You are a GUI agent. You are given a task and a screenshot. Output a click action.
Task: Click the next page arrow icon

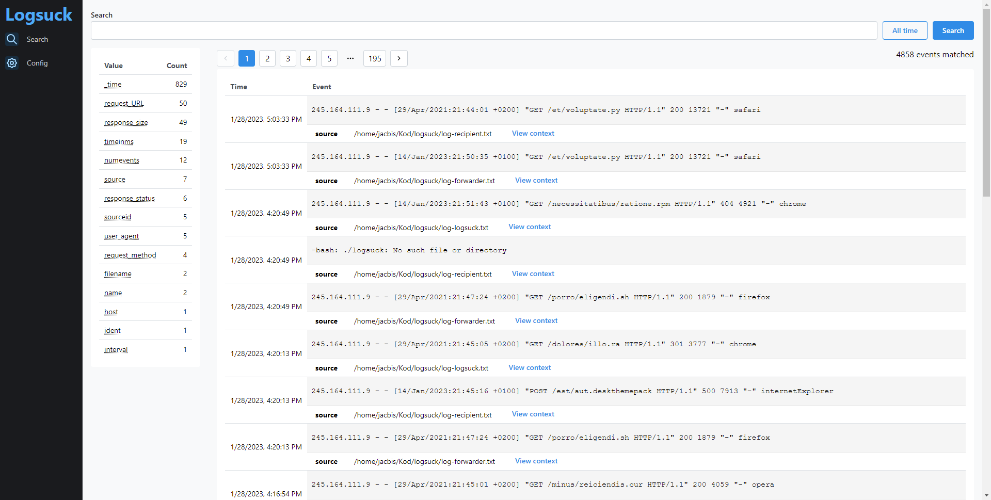398,58
